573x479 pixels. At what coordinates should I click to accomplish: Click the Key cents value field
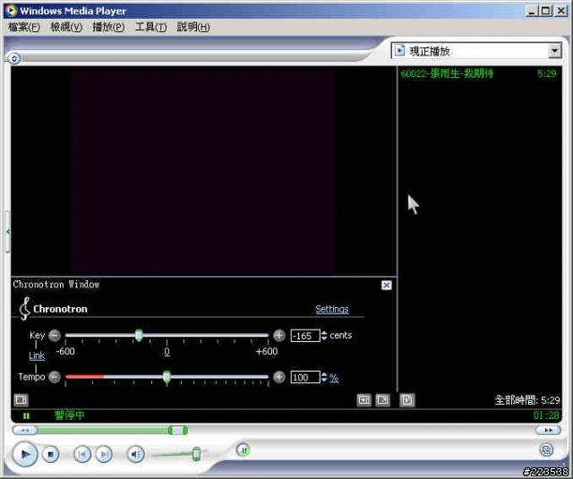coord(305,336)
